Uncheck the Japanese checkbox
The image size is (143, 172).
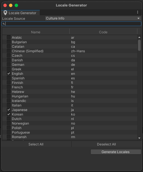(x=9, y=110)
